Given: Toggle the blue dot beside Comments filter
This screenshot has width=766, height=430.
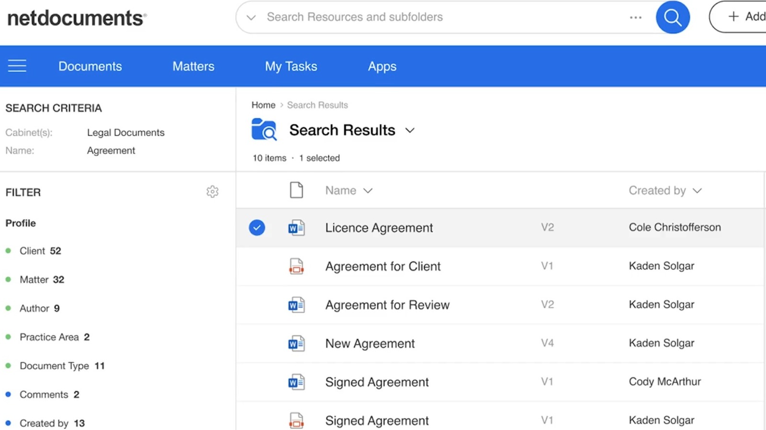Looking at the screenshot, I should (x=8, y=394).
